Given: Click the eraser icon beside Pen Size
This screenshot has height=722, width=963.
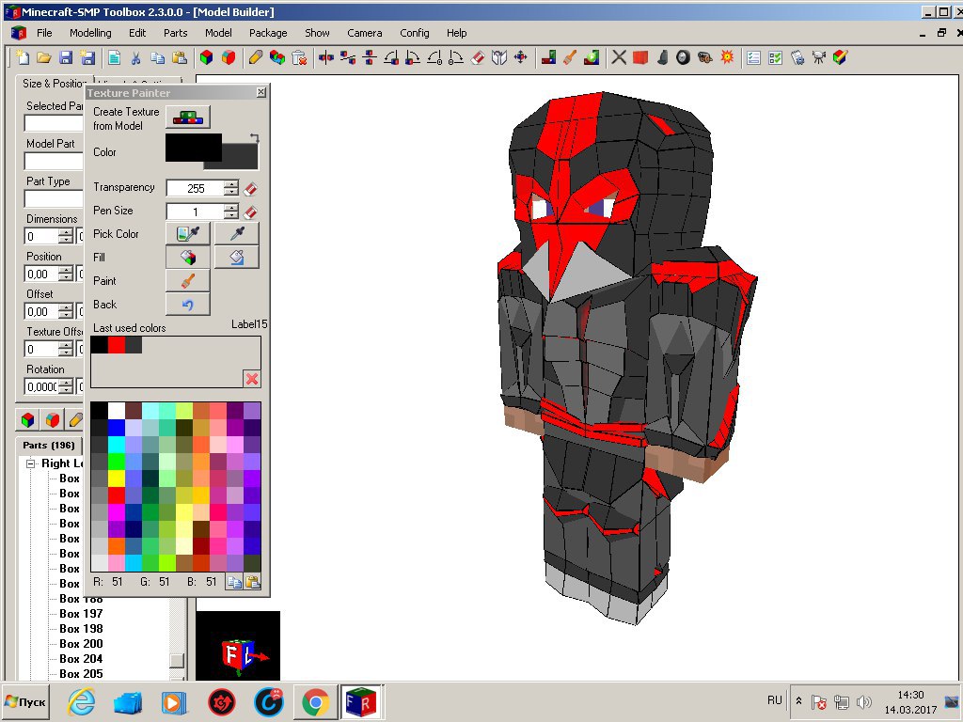Looking at the screenshot, I should [250, 212].
